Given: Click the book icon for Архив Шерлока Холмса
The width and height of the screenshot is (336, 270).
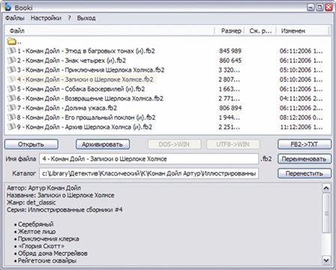Looking at the screenshot, I should click(12, 127).
